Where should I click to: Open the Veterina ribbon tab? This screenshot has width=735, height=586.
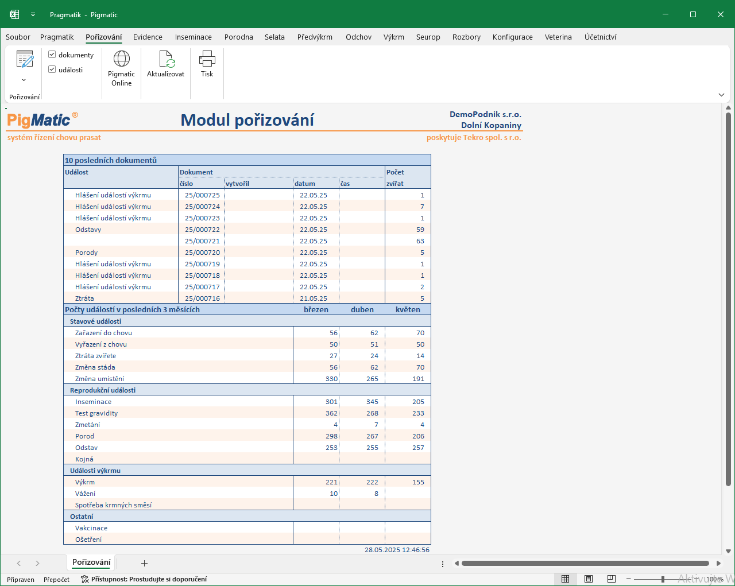(558, 37)
